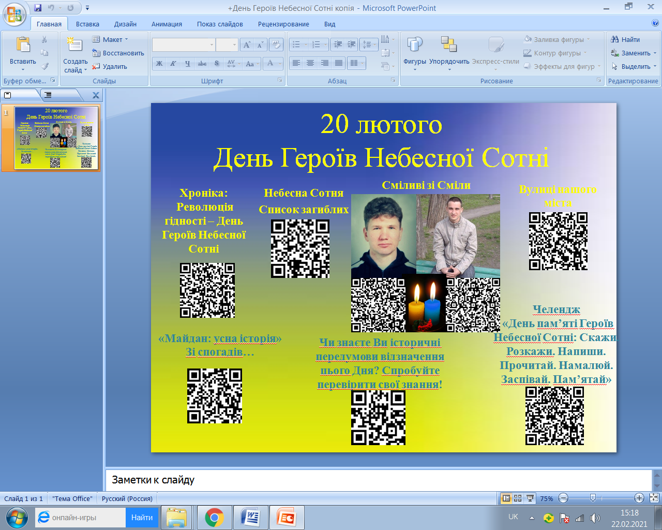662x530 pixels.
Task: Click Удалить slide button
Action: coord(110,66)
